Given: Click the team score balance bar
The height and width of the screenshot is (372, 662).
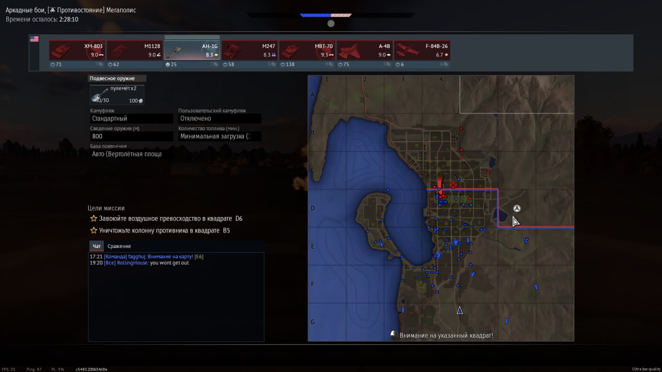Looking at the screenshot, I should (326, 16).
